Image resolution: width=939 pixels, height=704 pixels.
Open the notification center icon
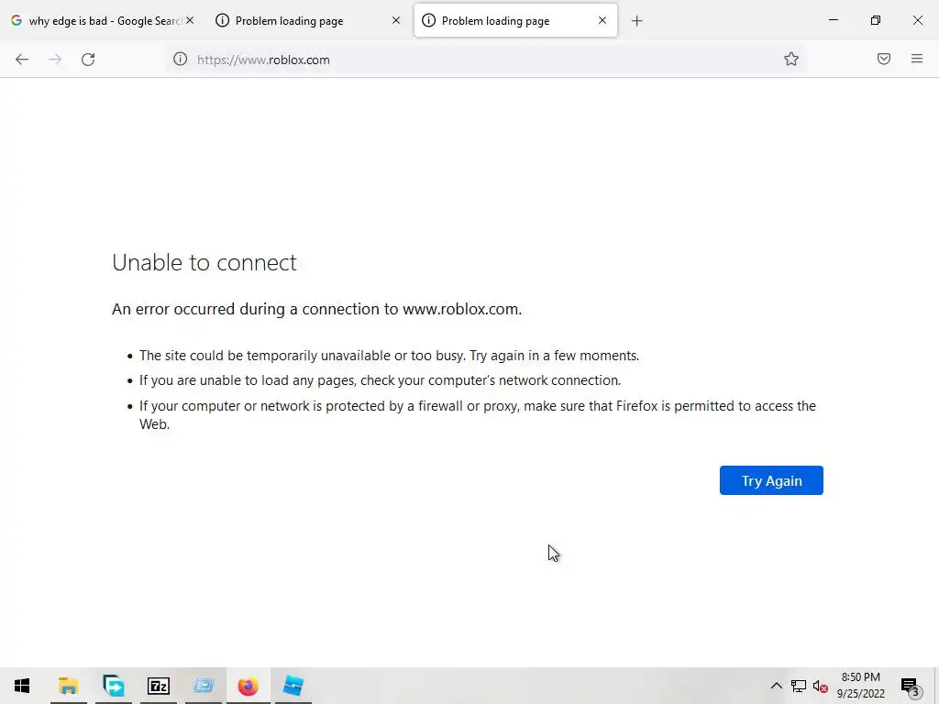910,686
